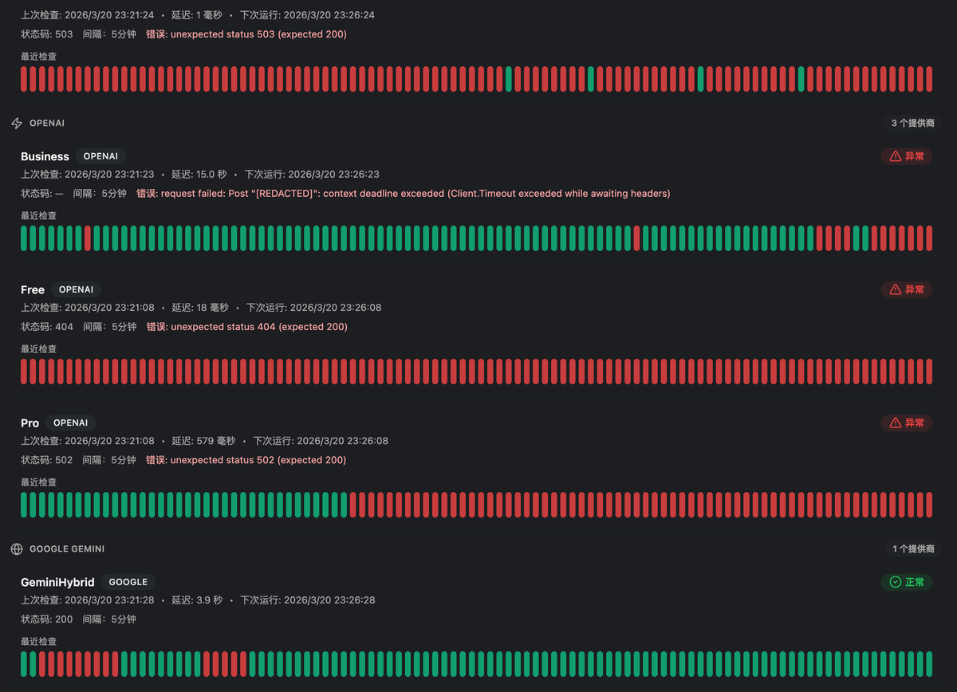This screenshot has width=957, height=692.
Task: Click the Business timeout error message text
Action: (415, 194)
